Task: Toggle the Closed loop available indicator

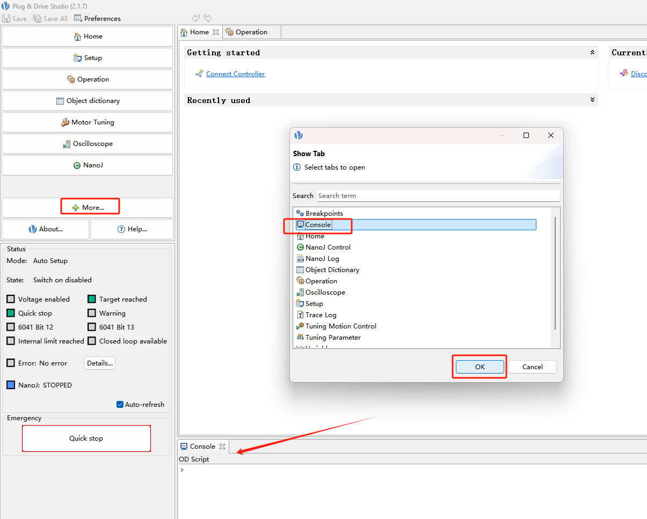Action: pyautogui.click(x=92, y=341)
